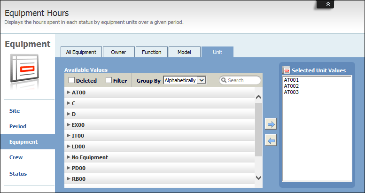Click the scroll up arrow of Available Values

coord(258,97)
